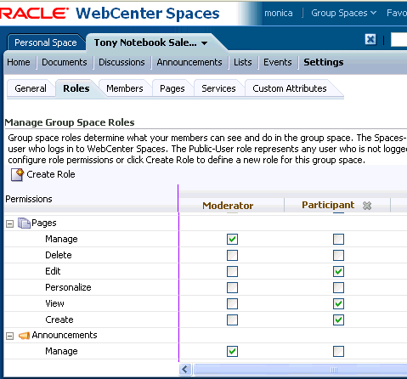Image resolution: width=407 pixels, height=379 pixels.
Task: Uncheck Moderator Announcements Manage checkbox
Action: point(232,351)
